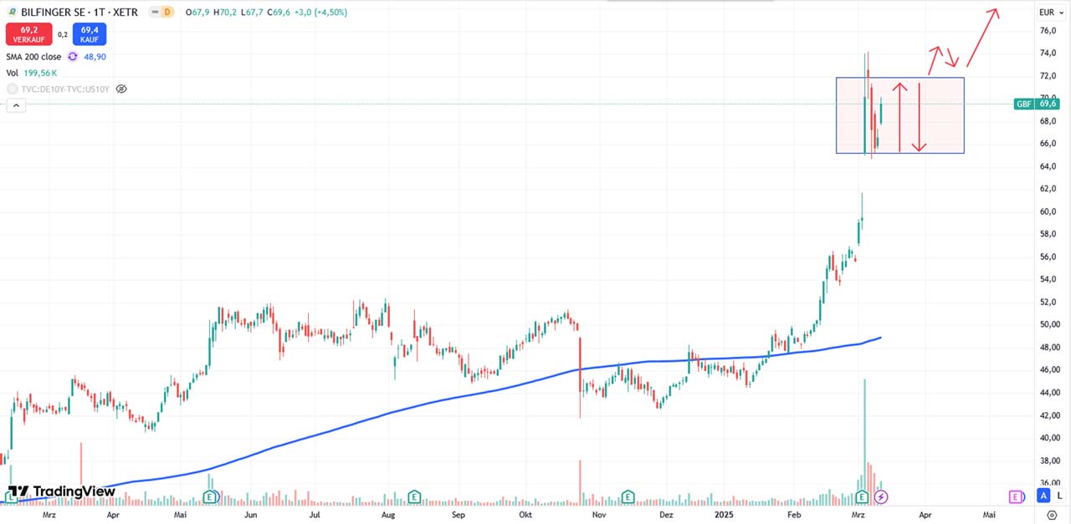Select the Vol volume indicator label
Screen dimensions: 1071x524
click(13, 73)
